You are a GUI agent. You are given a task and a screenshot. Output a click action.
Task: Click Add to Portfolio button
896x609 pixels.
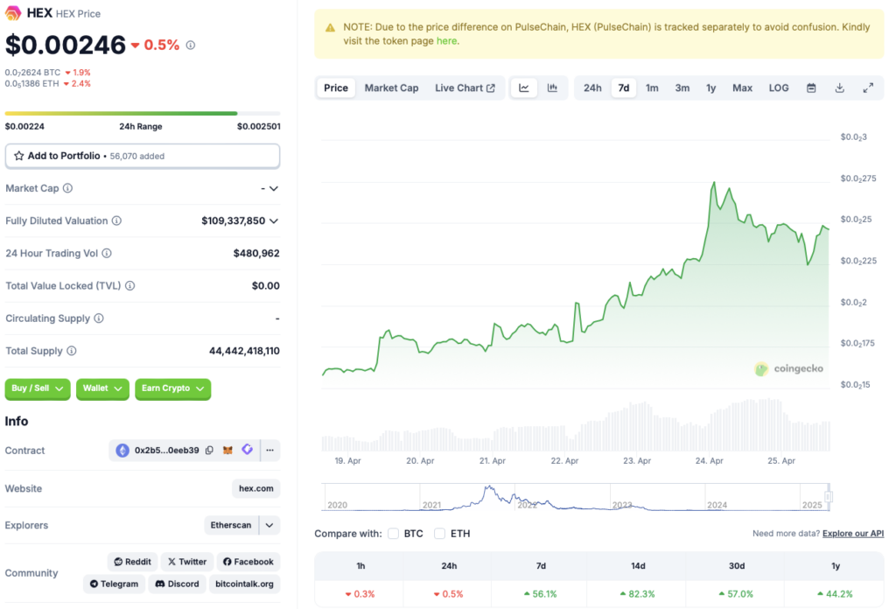(143, 156)
